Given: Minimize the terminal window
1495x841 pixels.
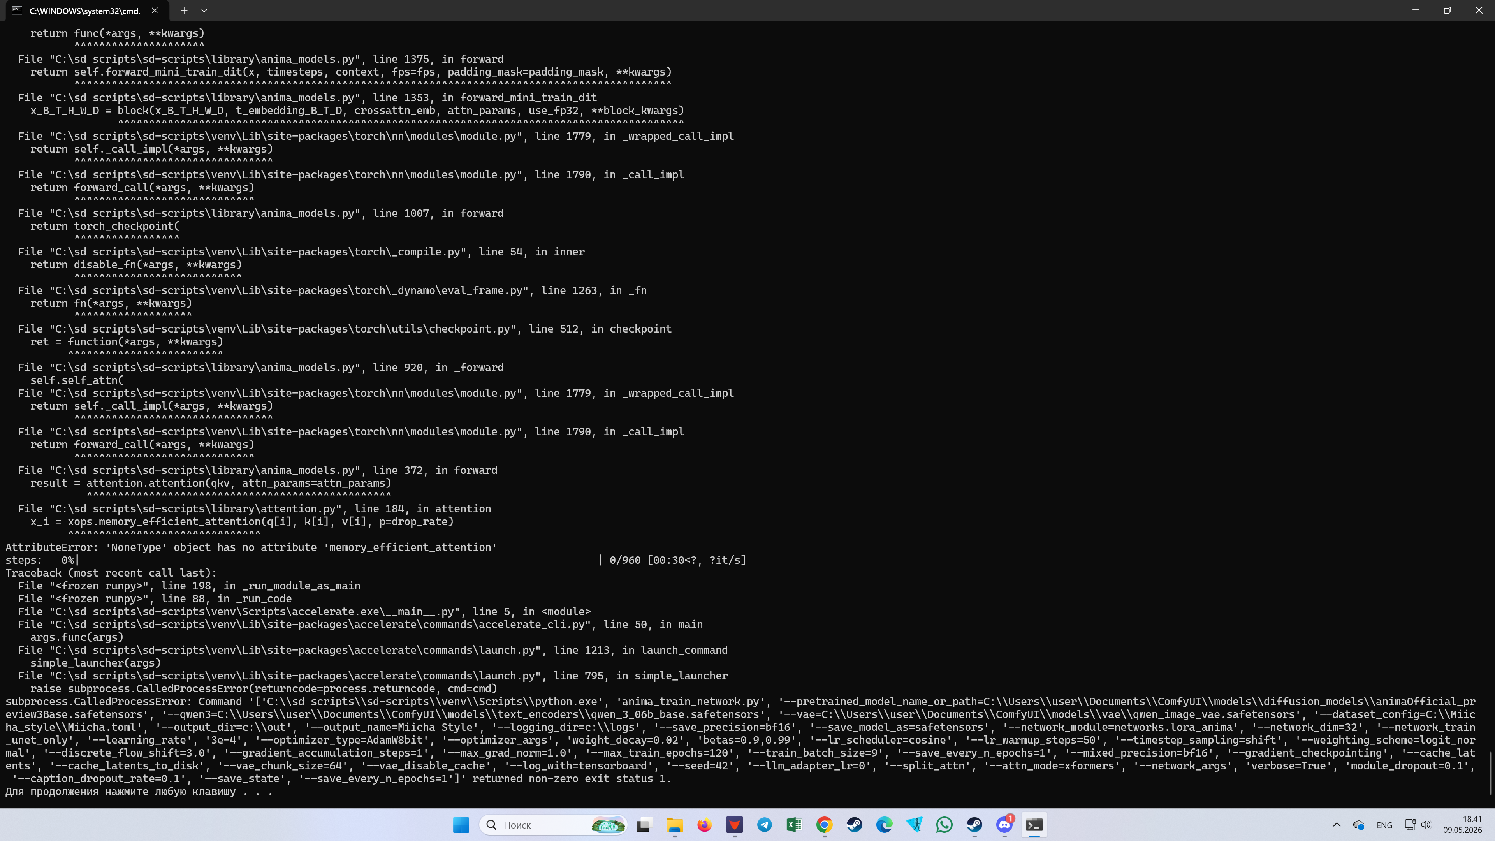Looking at the screenshot, I should (1416, 11).
